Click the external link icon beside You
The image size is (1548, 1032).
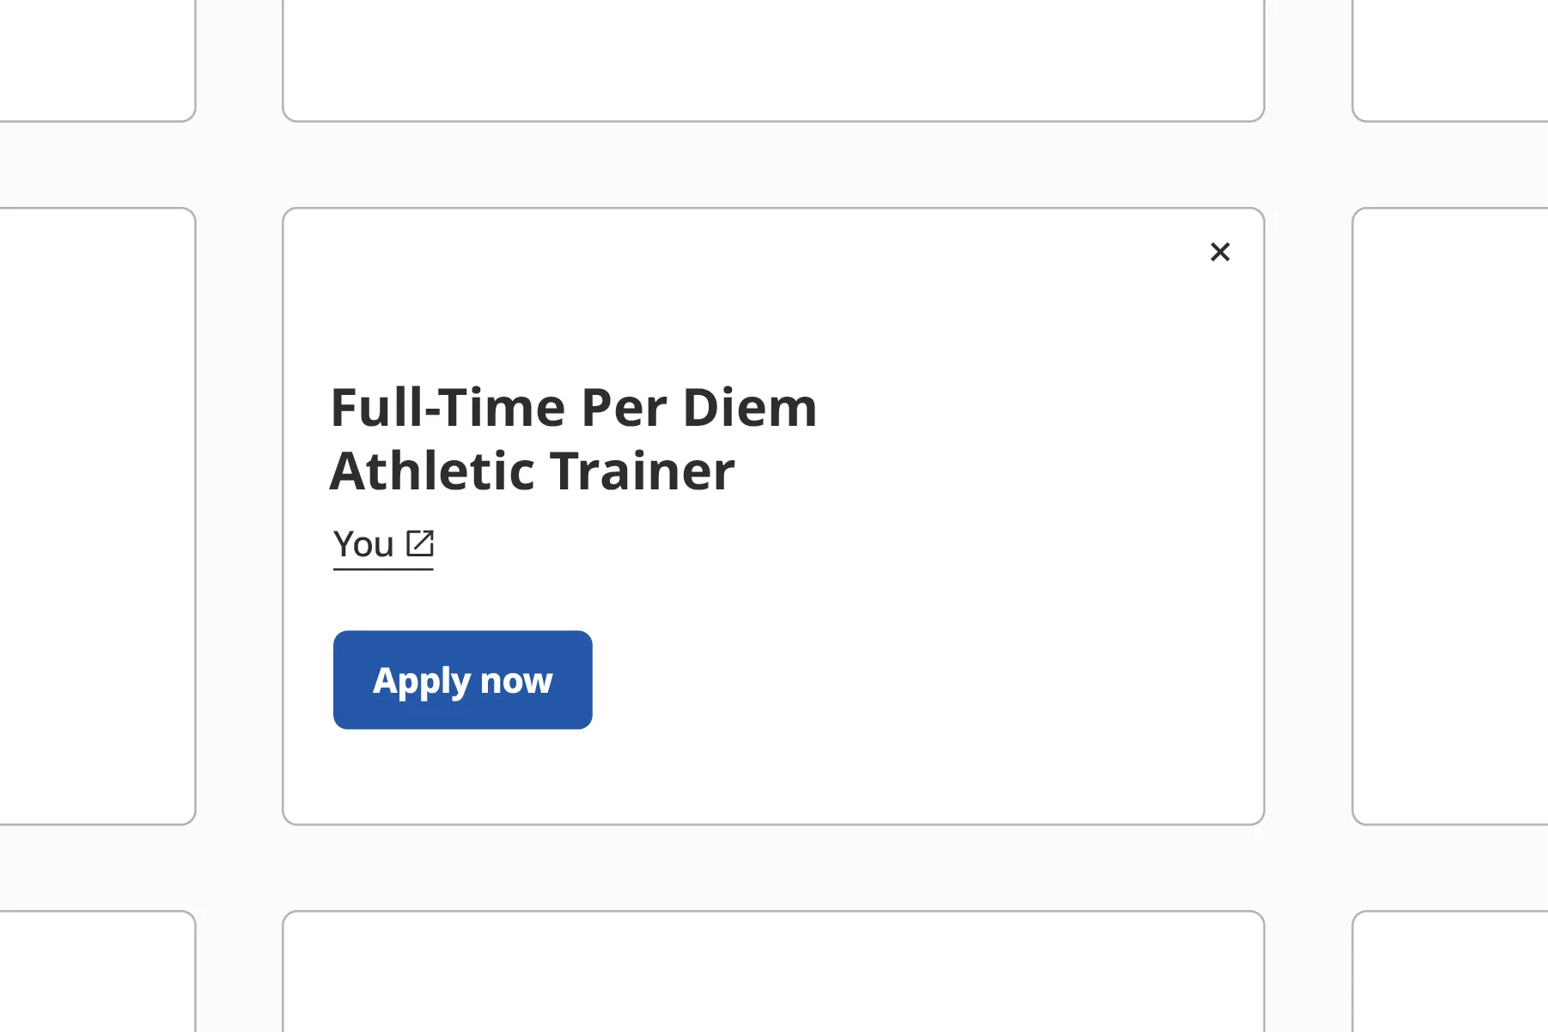pyautogui.click(x=420, y=543)
